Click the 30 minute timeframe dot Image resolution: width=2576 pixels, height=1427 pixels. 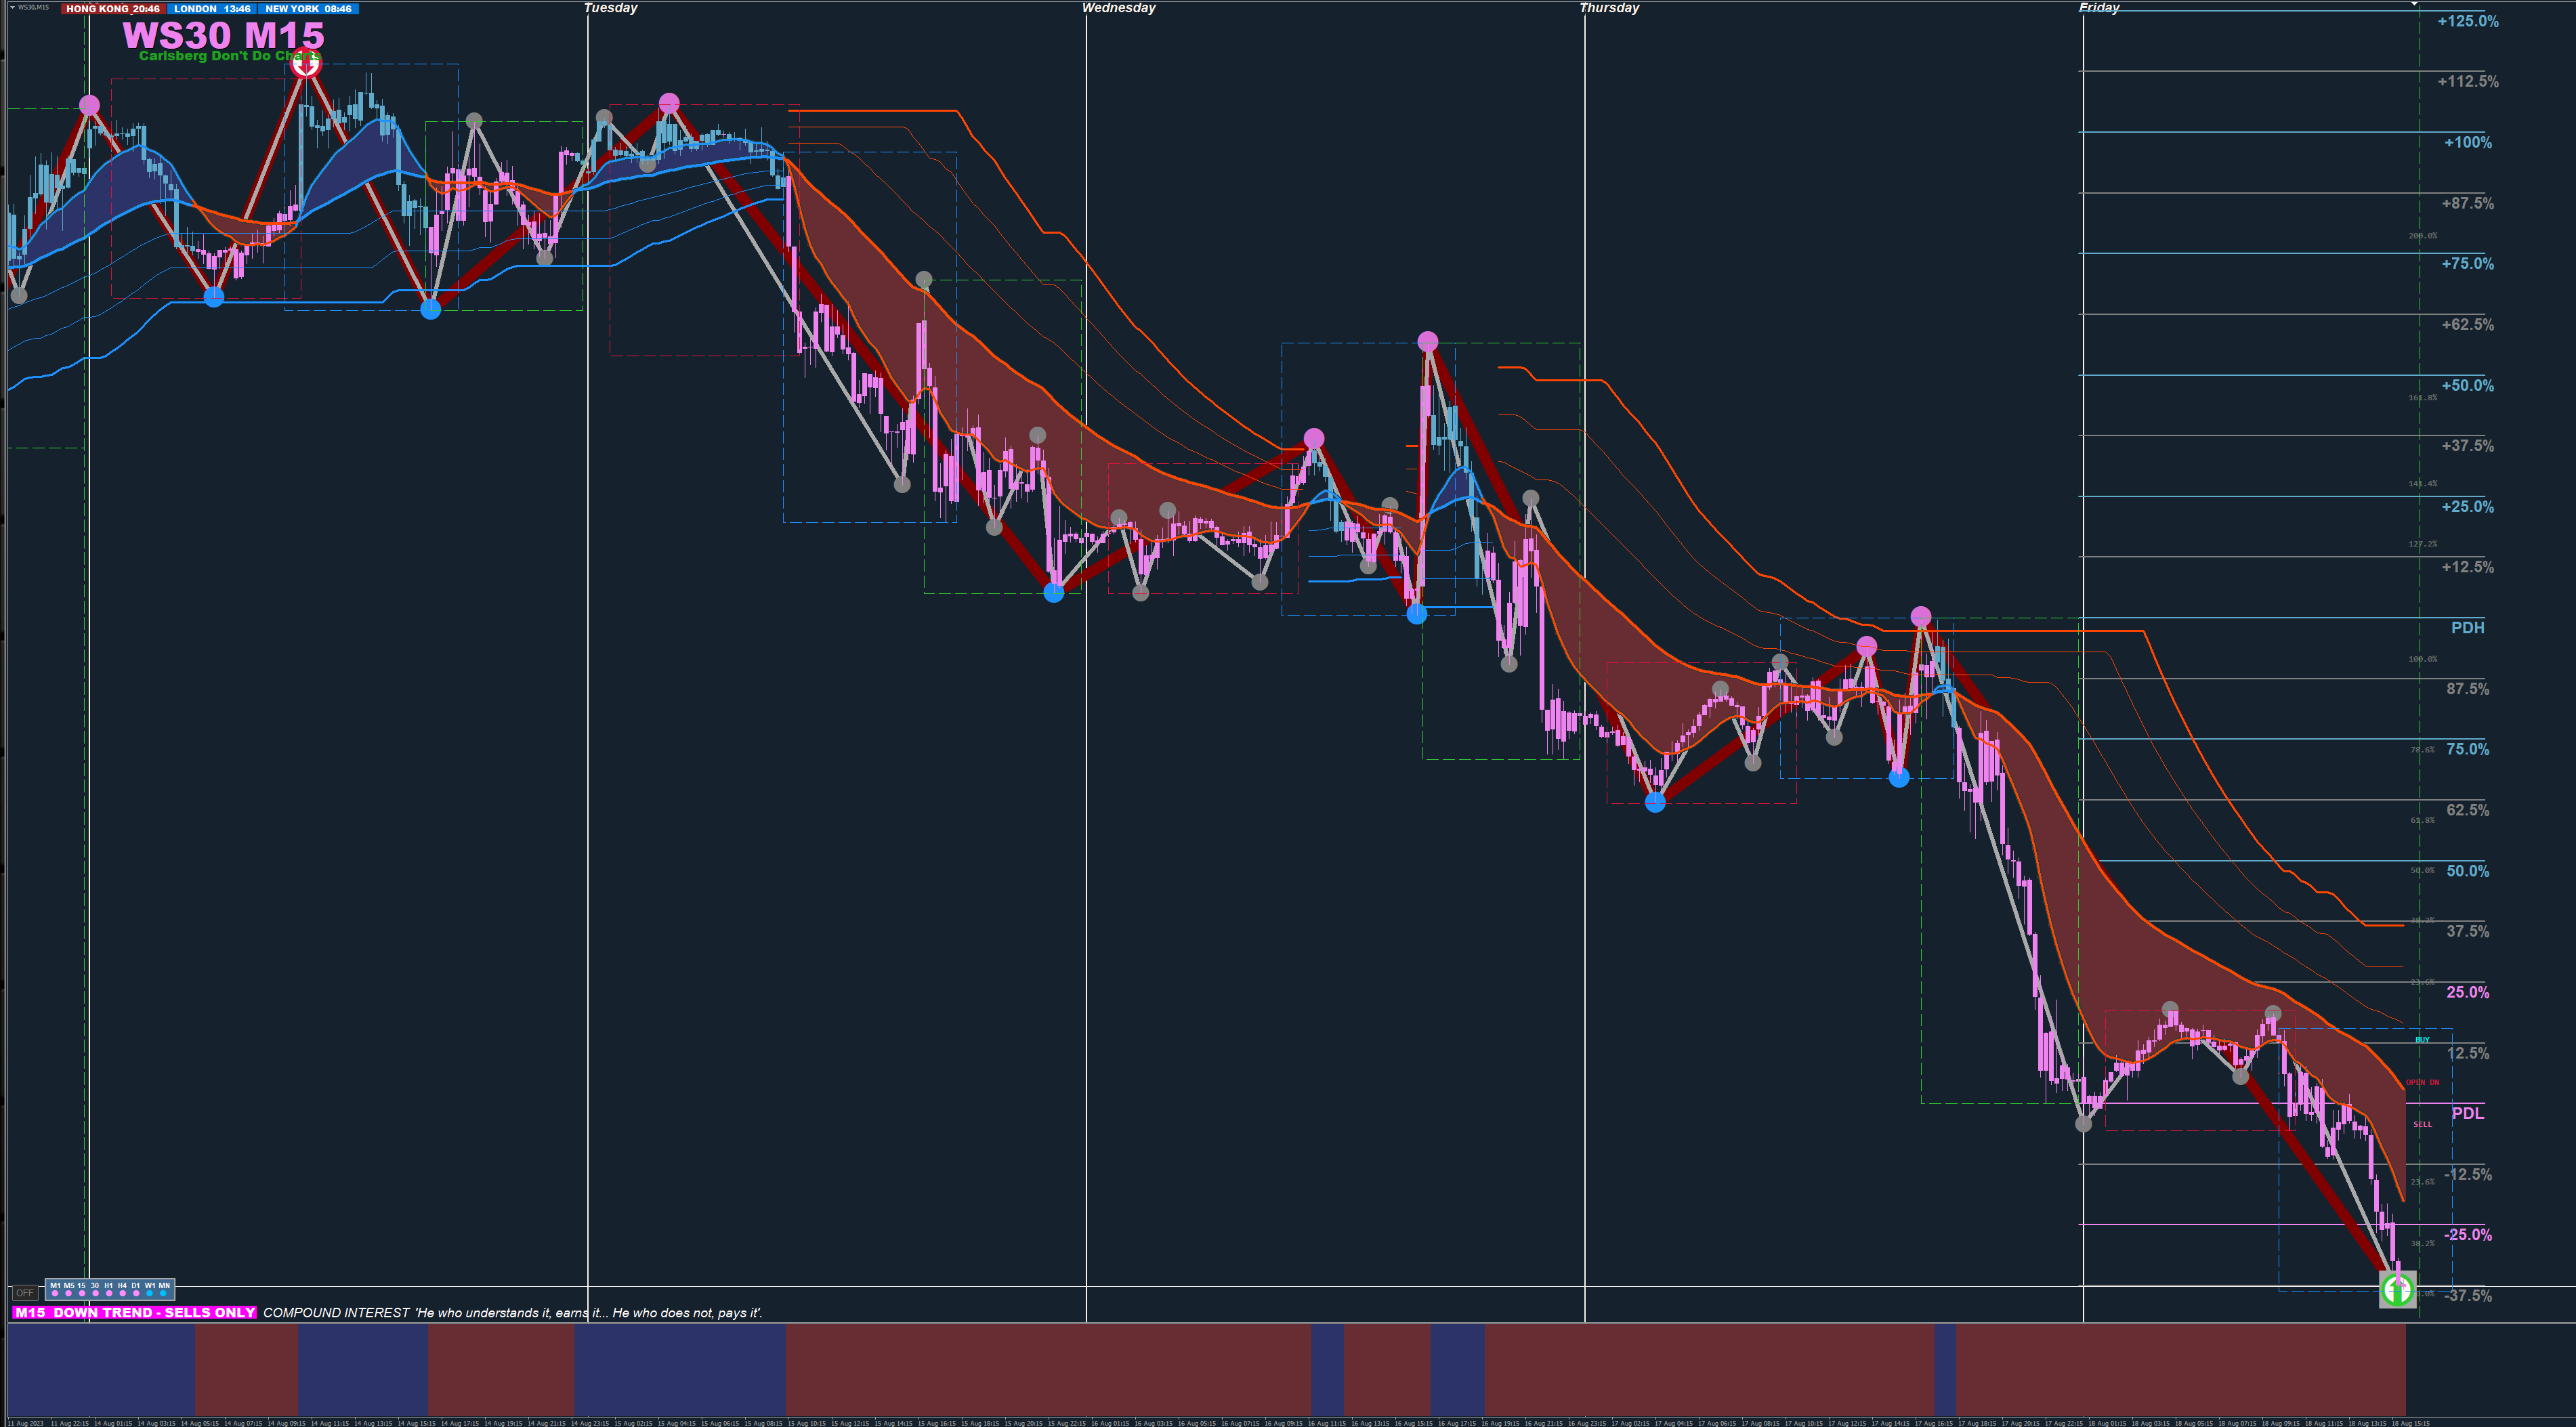coord(96,1293)
